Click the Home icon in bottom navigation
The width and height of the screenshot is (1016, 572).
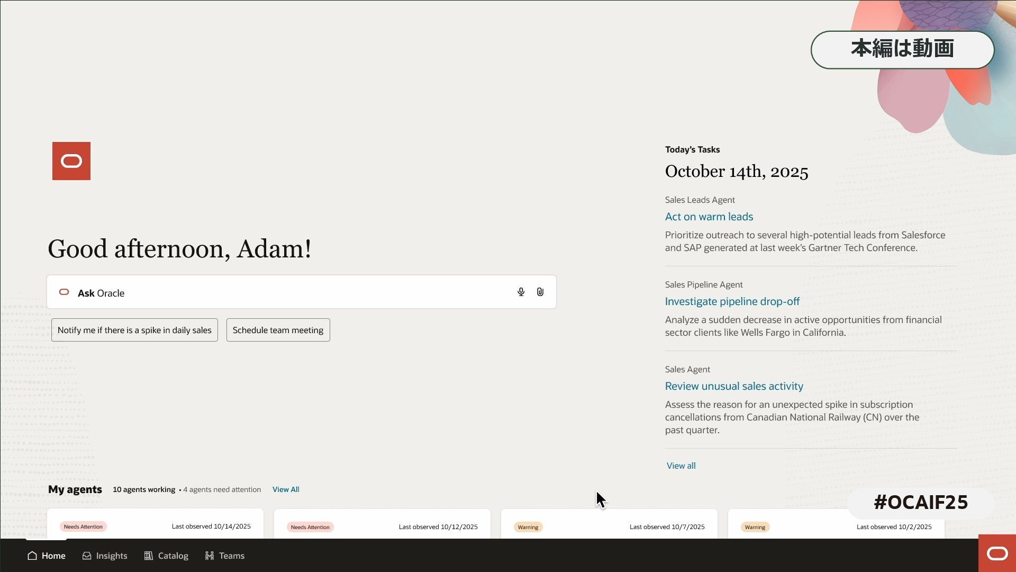32,556
